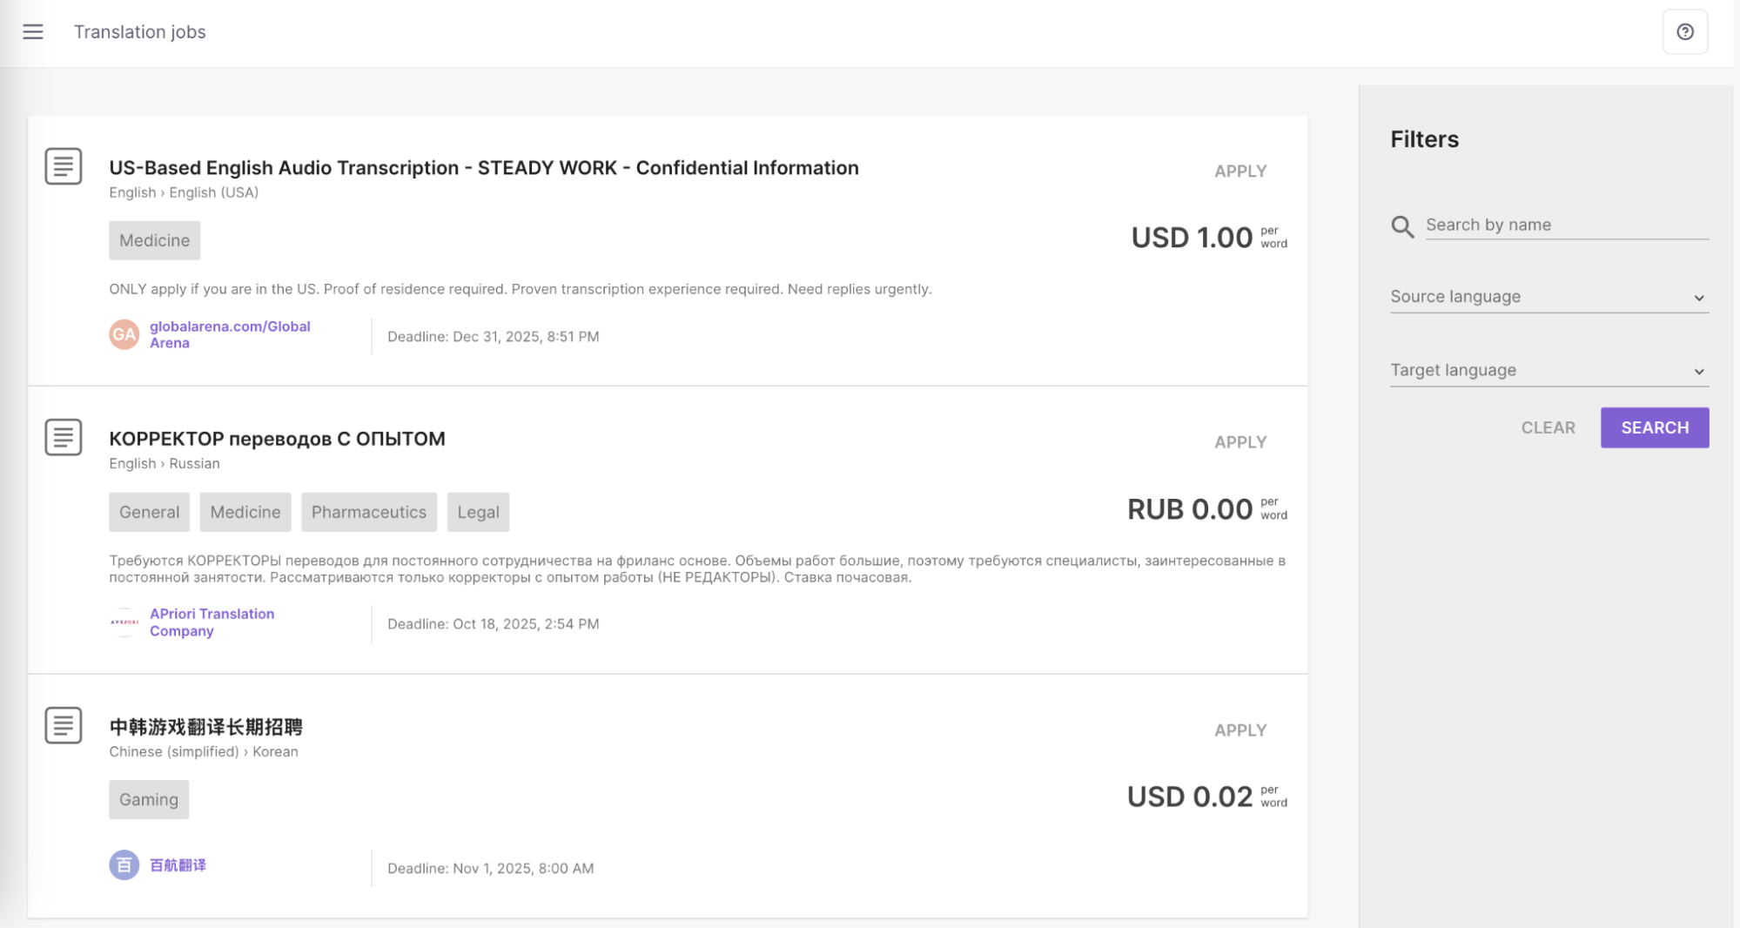
Task: Click the 百航翻译 company avatar icon
Action: coord(124,865)
